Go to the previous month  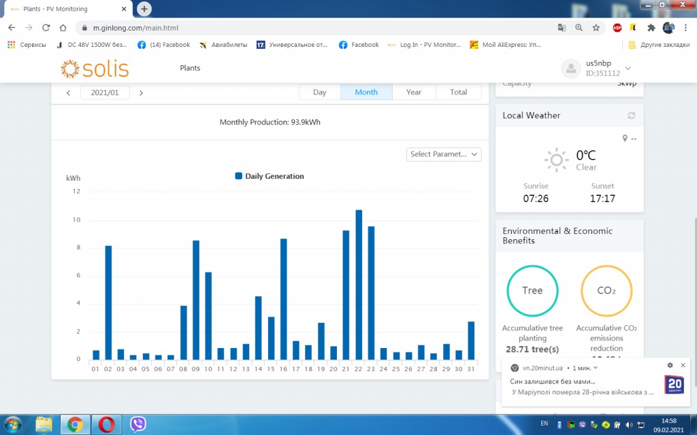pos(68,92)
